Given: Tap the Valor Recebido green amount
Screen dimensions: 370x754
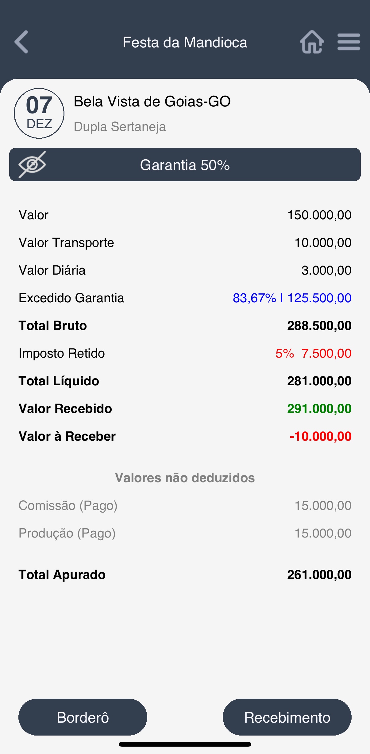Looking at the screenshot, I should tap(319, 409).
